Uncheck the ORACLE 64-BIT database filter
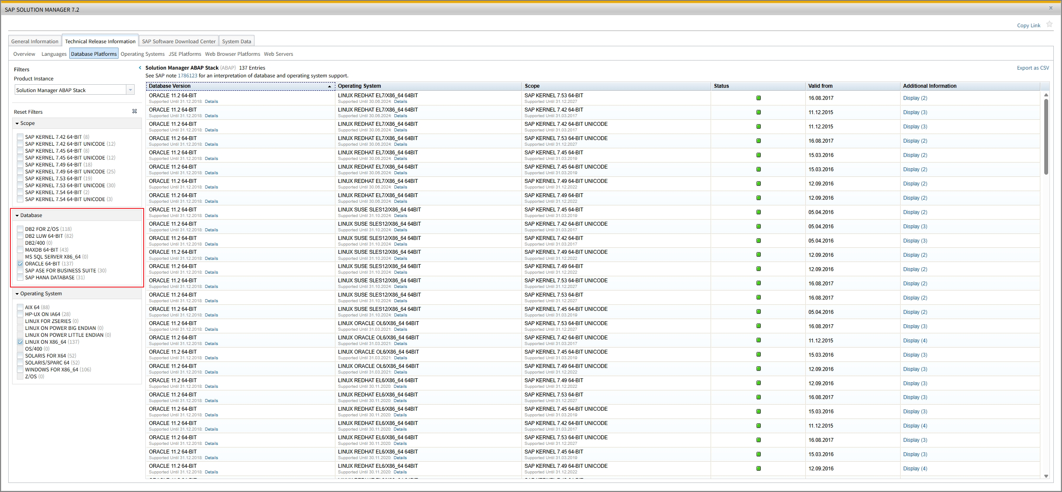 click(20, 264)
